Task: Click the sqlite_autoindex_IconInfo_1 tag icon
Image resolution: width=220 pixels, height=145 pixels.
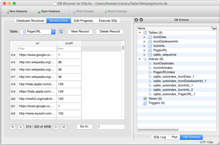Action: click(150, 85)
